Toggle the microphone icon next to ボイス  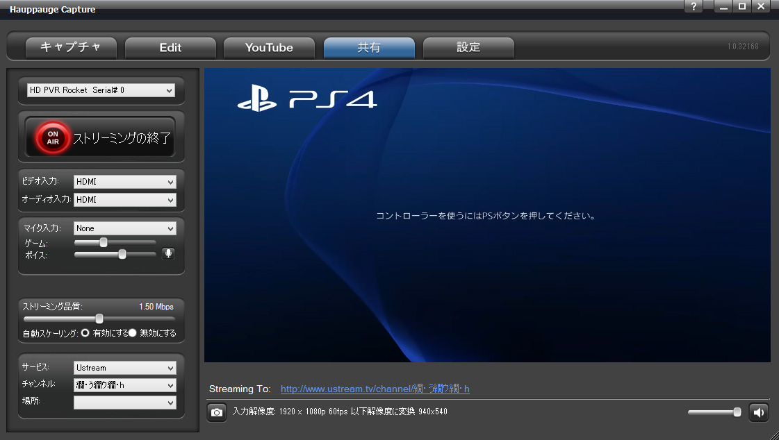(168, 253)
